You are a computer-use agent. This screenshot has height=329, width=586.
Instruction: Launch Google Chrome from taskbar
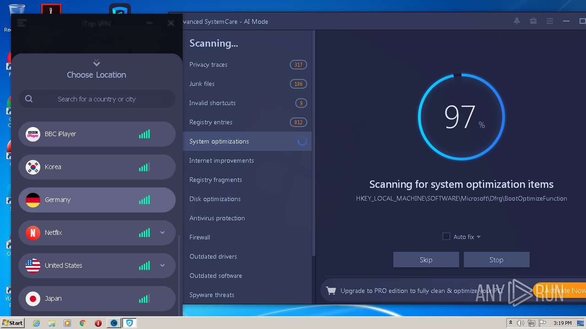(x=83, y=323)
